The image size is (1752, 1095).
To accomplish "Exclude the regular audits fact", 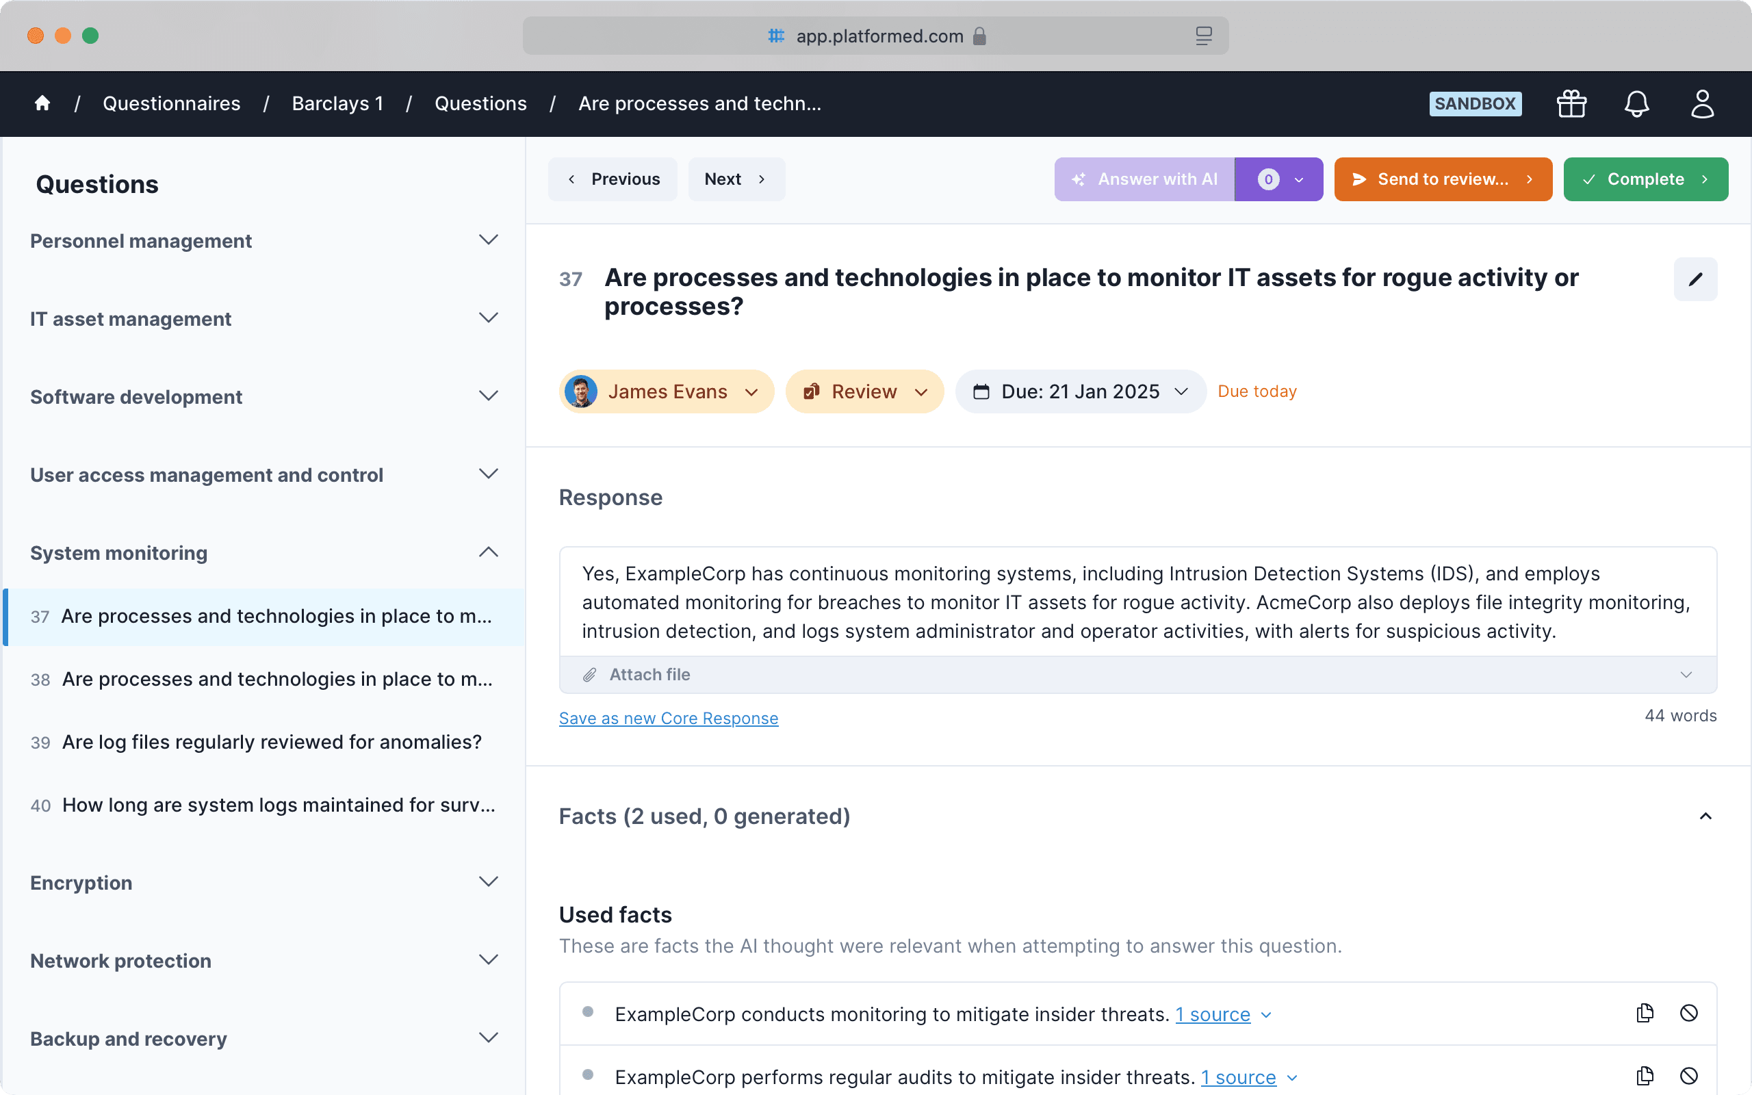I will (1688, 1076).
